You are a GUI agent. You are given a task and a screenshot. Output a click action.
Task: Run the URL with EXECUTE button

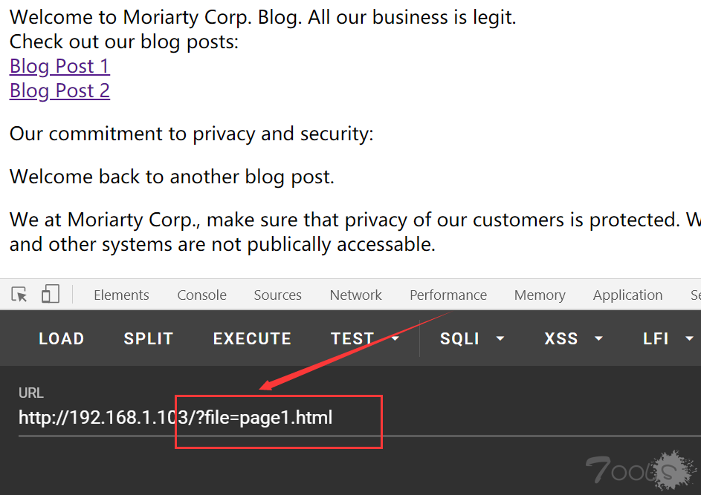pyautogui.click(x=252, y=338)
